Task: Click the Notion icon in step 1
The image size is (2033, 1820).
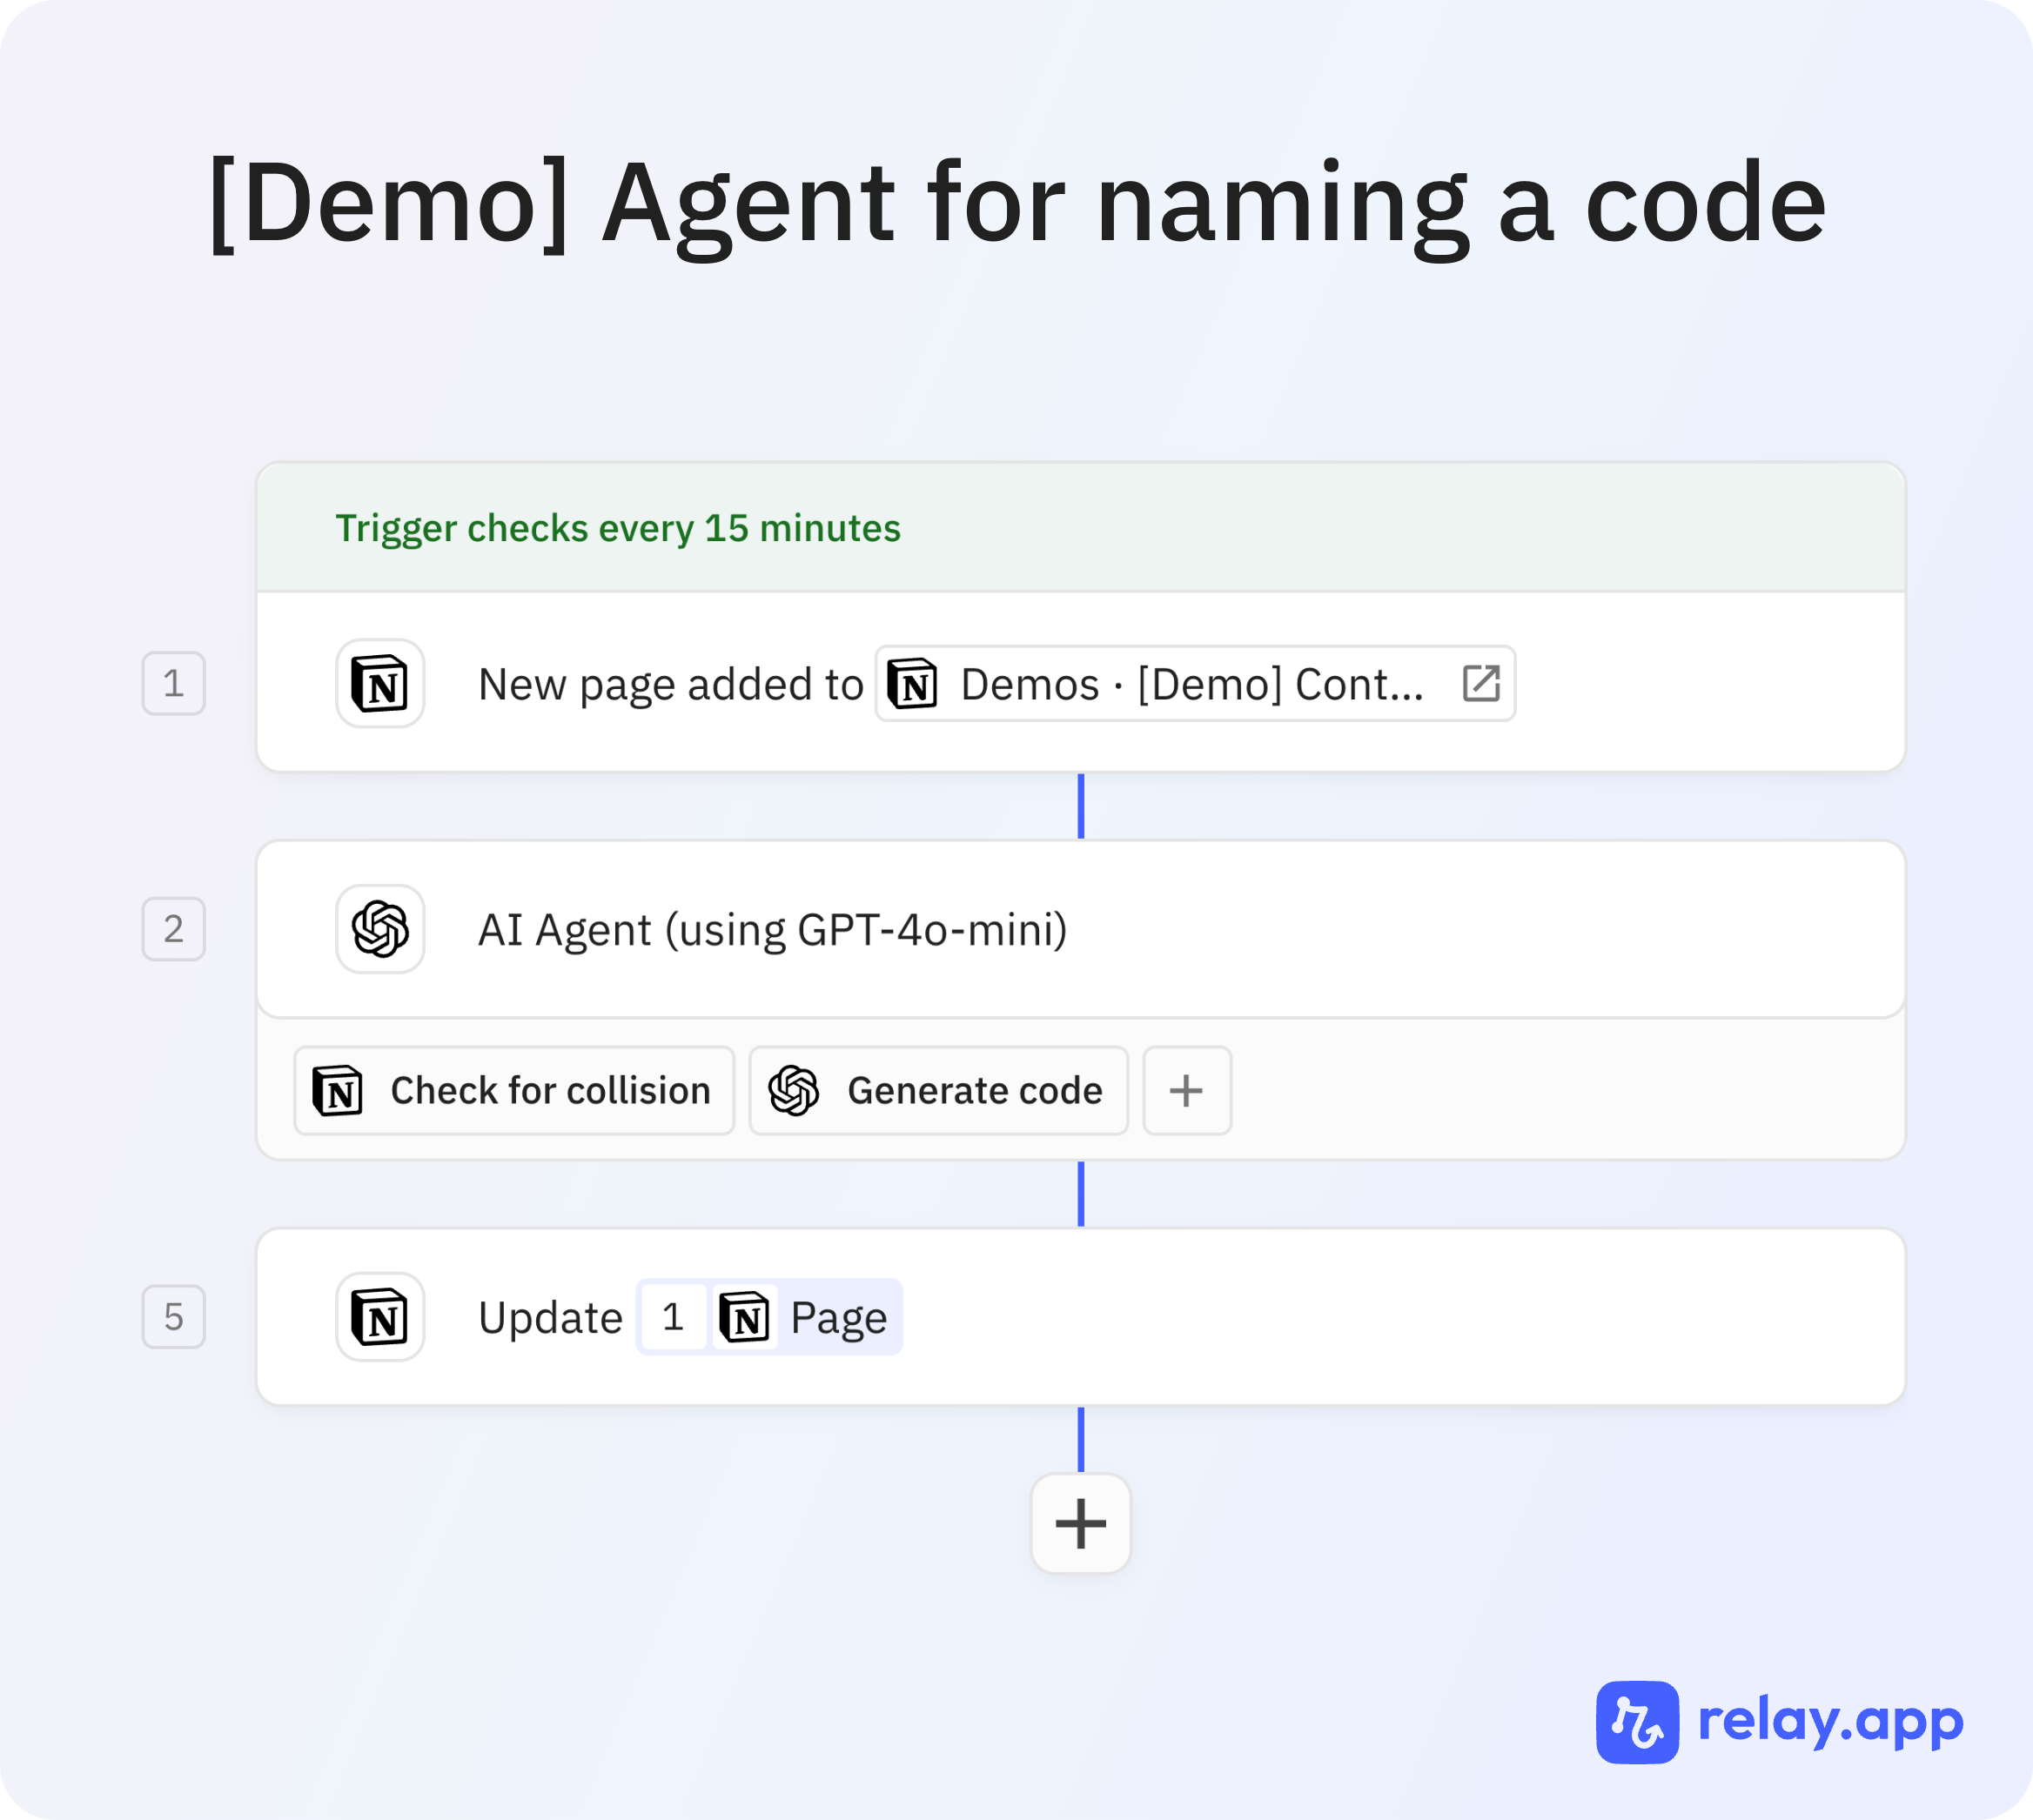Action: pos(380,684)
